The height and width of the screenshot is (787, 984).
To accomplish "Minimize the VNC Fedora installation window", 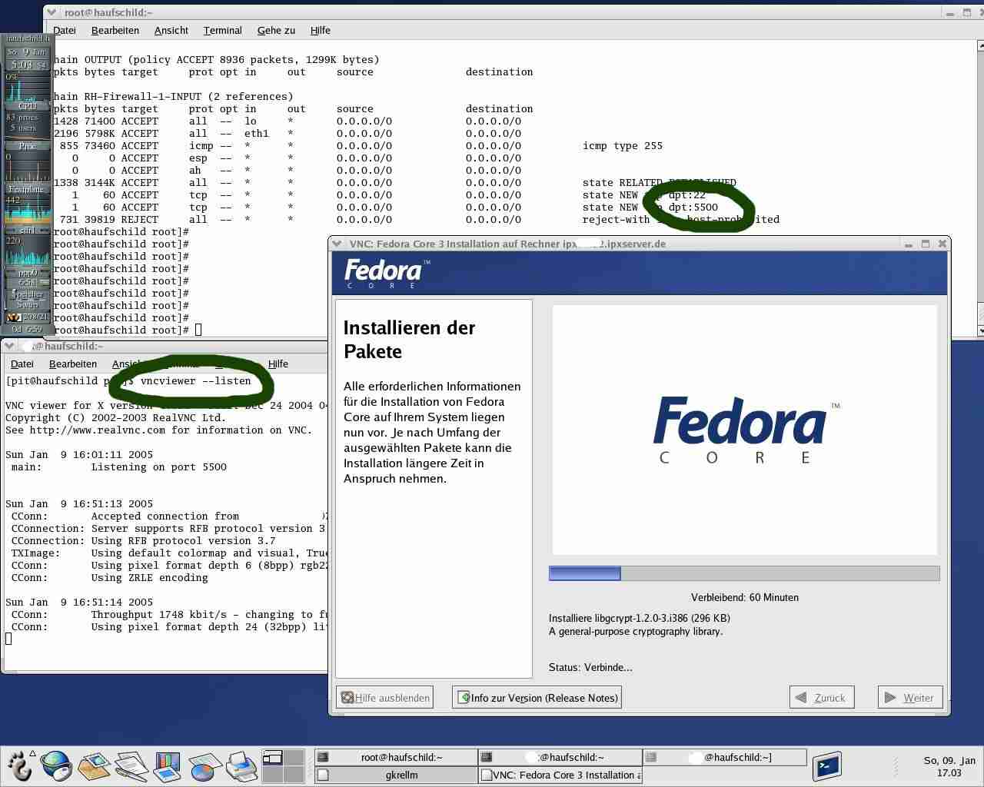I will point(908,244).
